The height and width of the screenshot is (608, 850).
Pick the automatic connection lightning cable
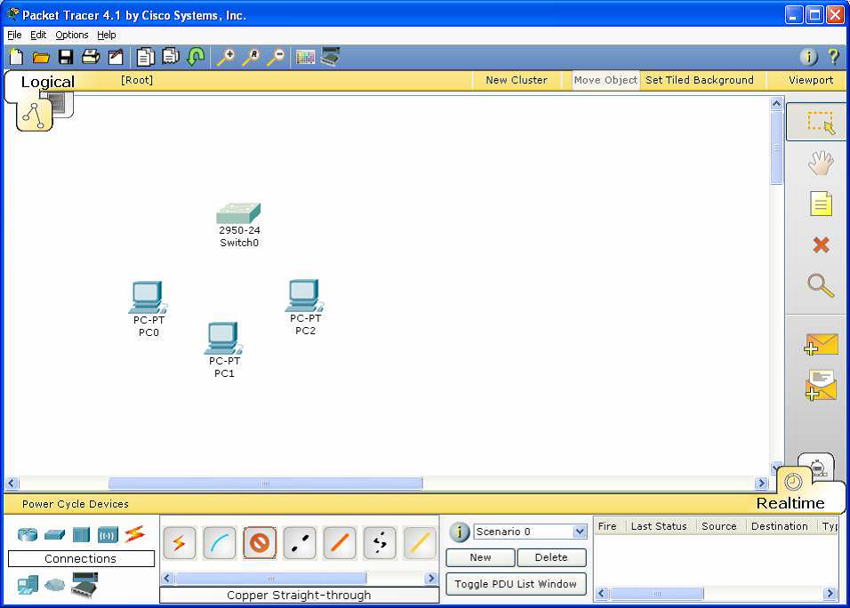(179, 543)
